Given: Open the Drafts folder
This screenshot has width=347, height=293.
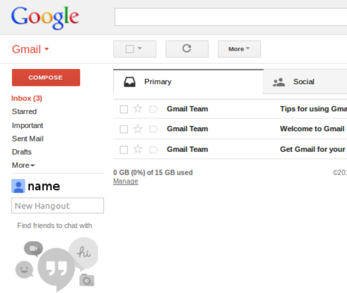Looking at the screenshot, I should pyautogui.click(x=22, y=152).
